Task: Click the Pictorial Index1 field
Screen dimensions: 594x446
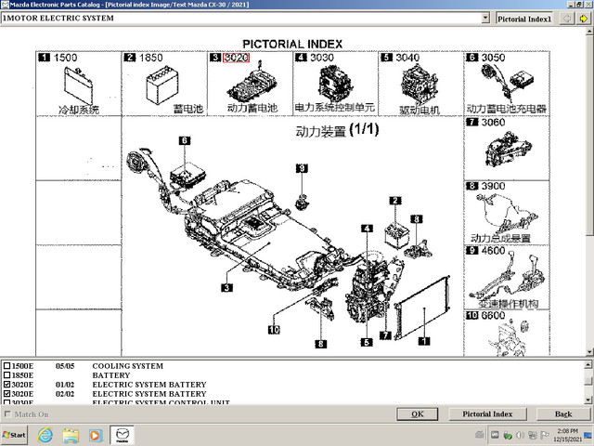Action: point(524,19)
